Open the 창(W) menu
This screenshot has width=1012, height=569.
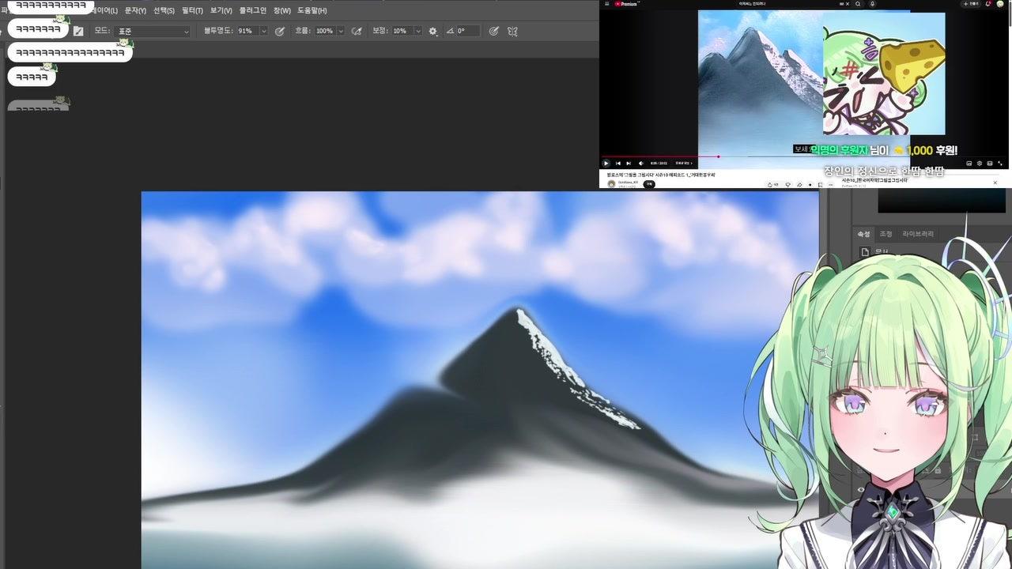[x=282, y=10]
